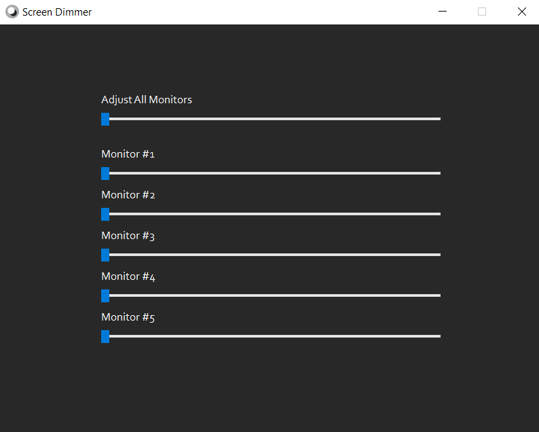Close the Screen Dimmer window
The height and width of the screenshot is (432, 539).
click(x=522, y=12)
